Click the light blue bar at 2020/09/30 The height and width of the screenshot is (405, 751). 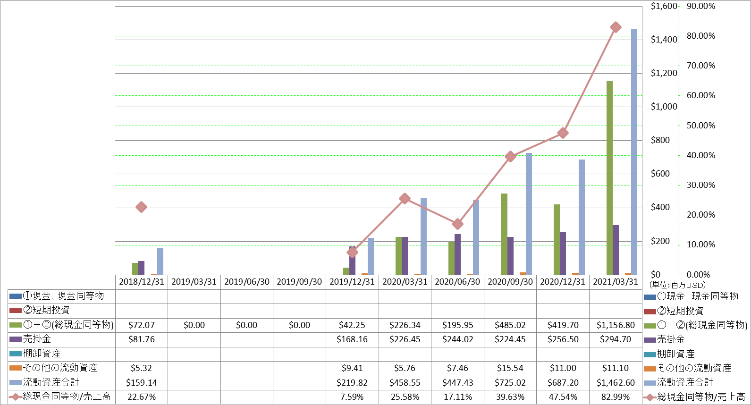(529, 214)
